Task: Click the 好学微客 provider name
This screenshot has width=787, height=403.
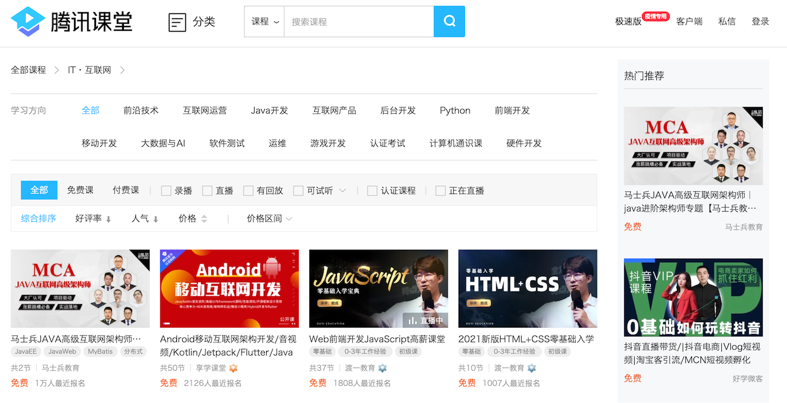Action: pyautogui.click(x=748, y=379)
